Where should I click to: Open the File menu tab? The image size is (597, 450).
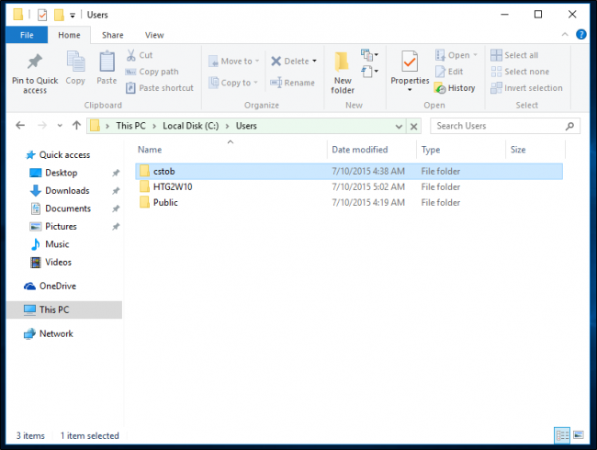(27, 35)
